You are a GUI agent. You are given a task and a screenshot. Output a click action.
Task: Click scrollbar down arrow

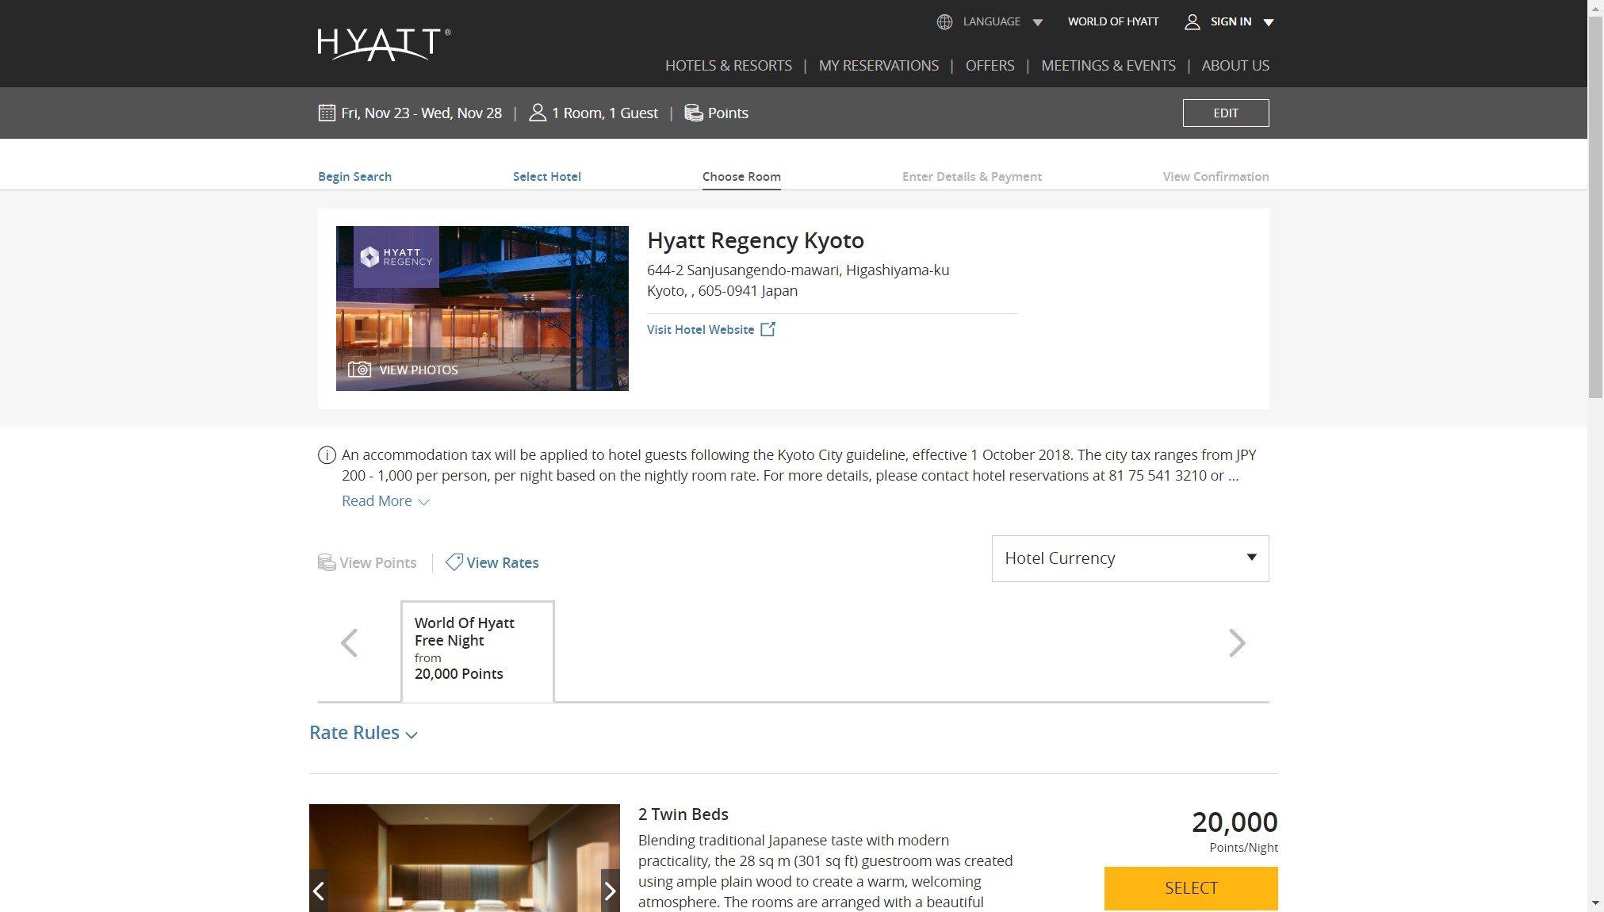(x=1595, y=903)
